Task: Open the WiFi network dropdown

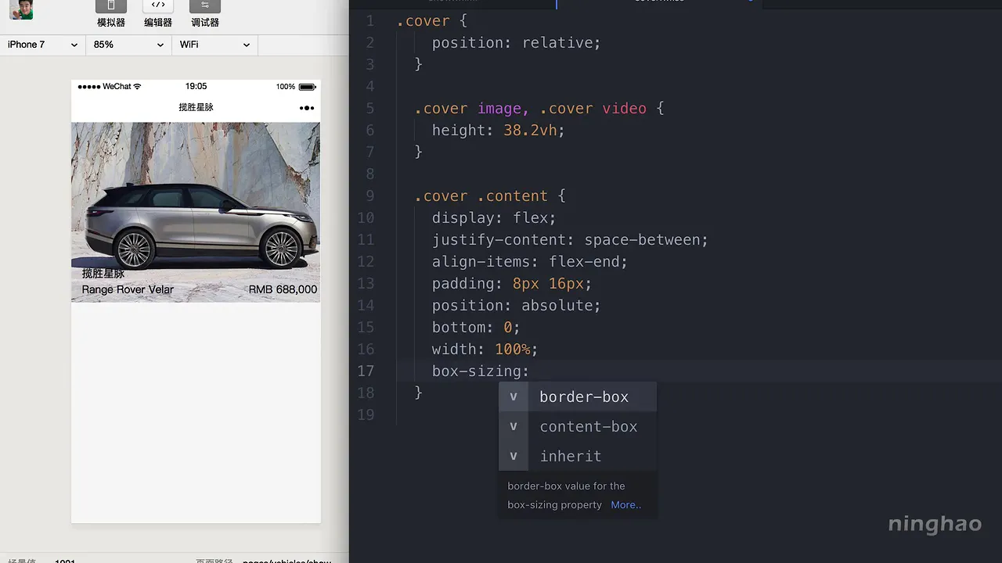Action: (x=215, y=45)
